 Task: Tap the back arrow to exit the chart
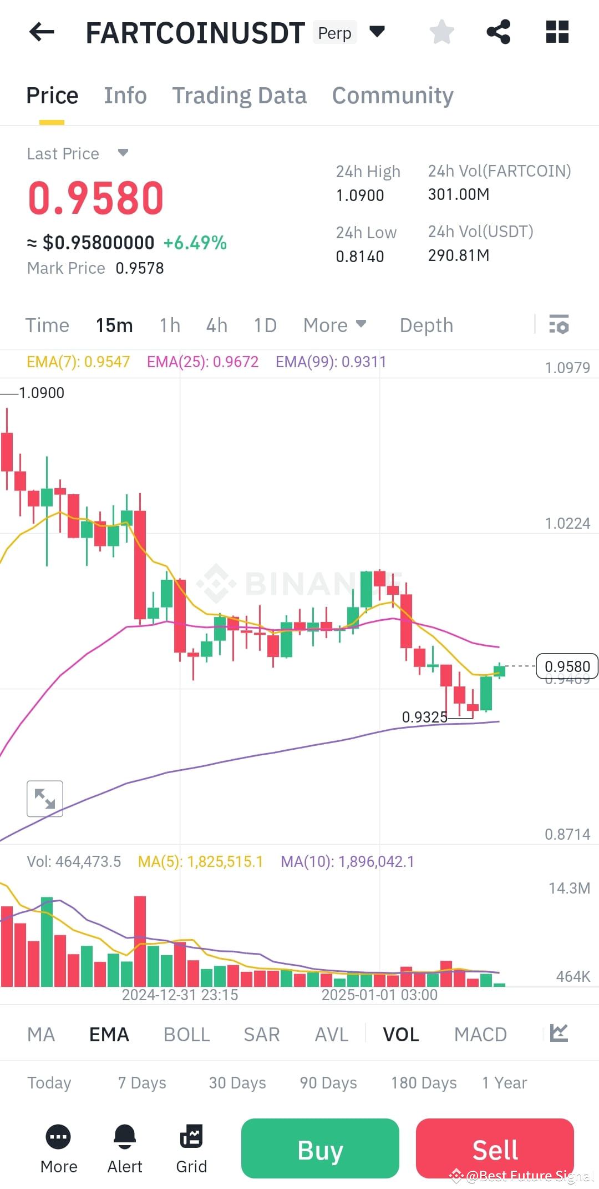tap(40, 32)
